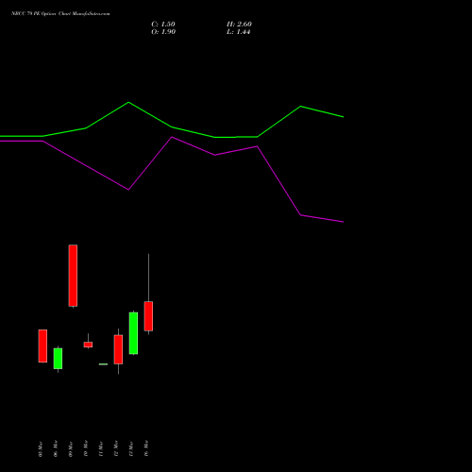Select the 10 Mar date label

coord(86,448)
